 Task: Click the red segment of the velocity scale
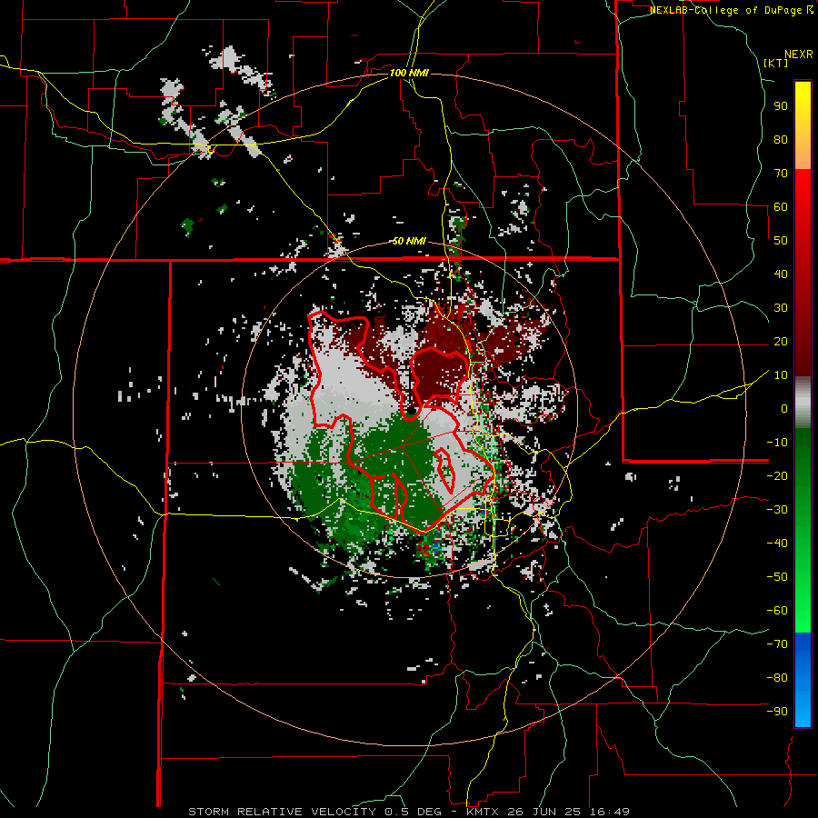tap(803, 273)
